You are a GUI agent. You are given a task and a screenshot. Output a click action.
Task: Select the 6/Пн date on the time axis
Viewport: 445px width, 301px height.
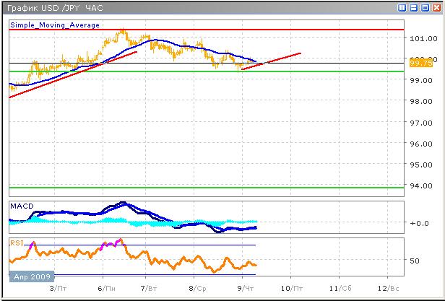click(103, 288)
